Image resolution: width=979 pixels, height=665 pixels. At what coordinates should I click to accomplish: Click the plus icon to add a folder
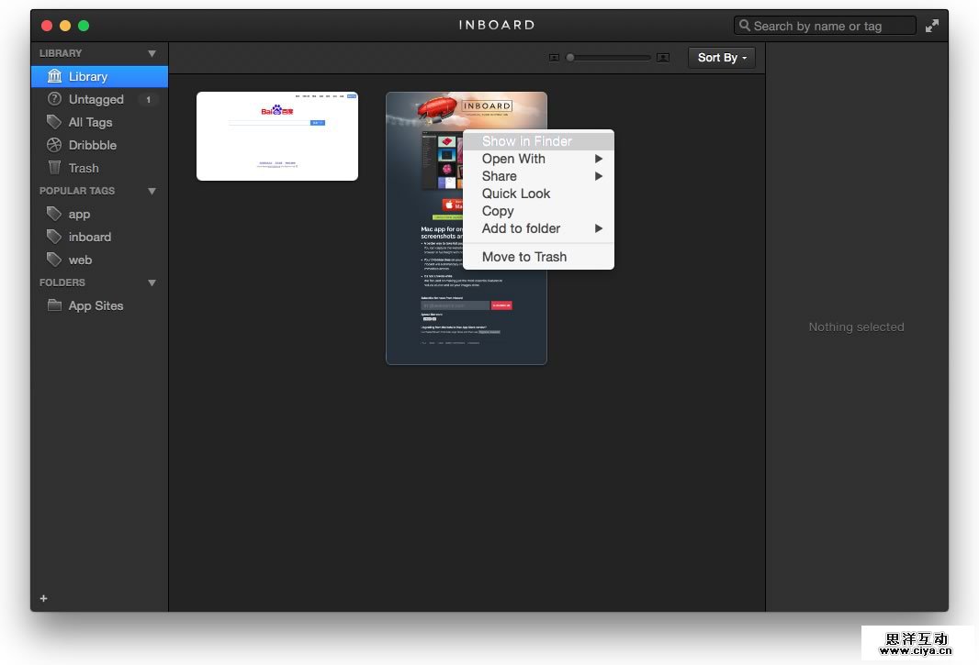coord(44,598)
